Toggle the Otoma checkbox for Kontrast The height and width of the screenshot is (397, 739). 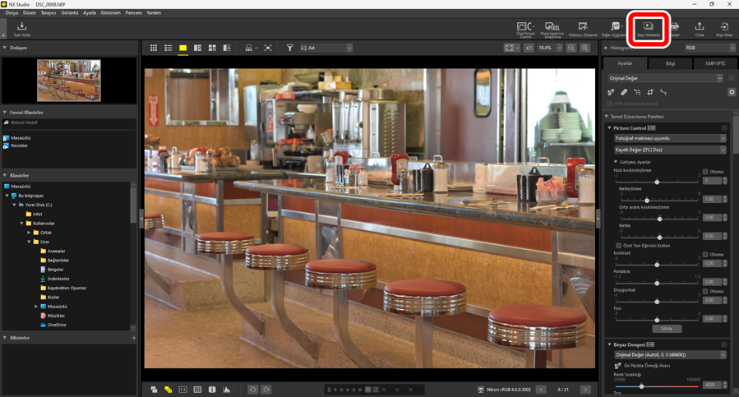[x=705, y=255]
